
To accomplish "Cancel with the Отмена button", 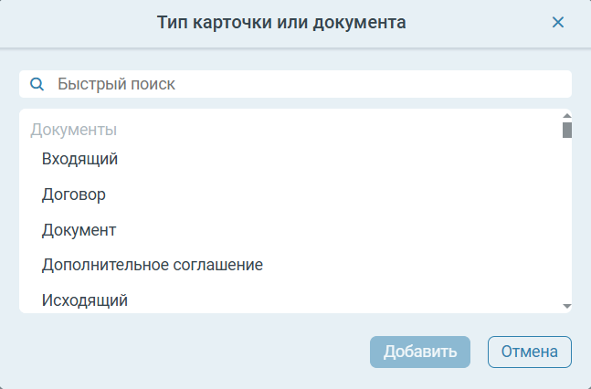I will [530, 352].
